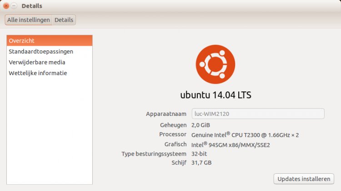This screenshot has width=341, height=191.
Task: Click the Intel 945GM graphics value
Action: [x=231, y=145]
